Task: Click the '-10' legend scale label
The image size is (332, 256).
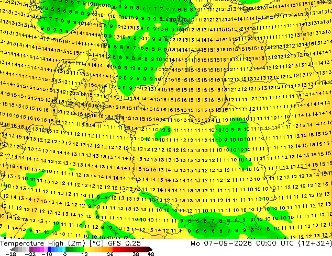Action: (47, 254)
